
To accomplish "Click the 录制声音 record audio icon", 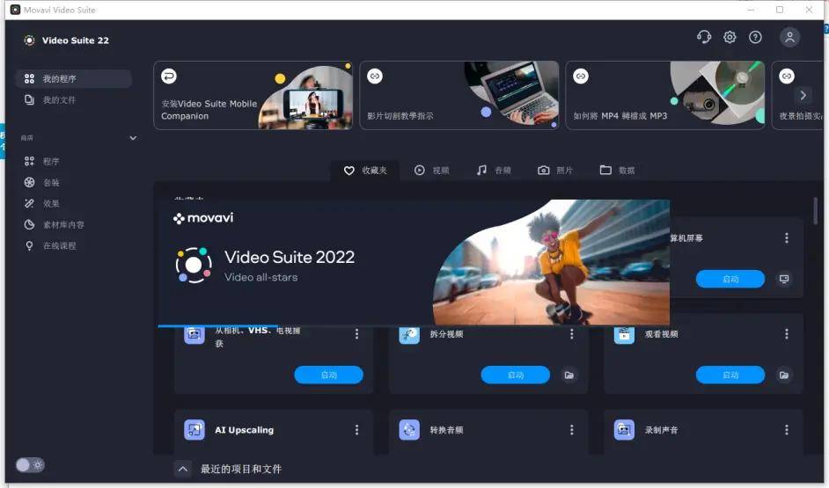I will 624,430.
